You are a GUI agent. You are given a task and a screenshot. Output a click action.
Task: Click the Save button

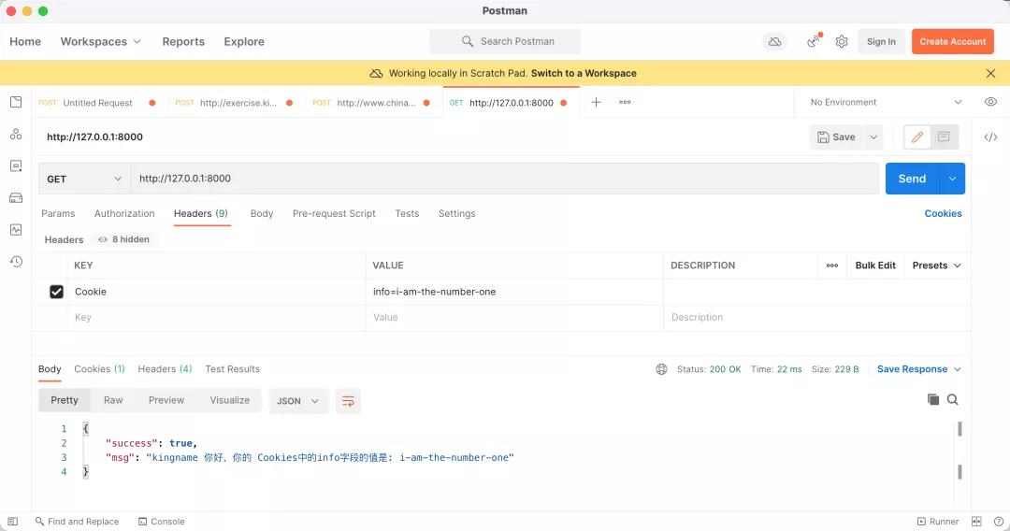(x=837, y=137)
